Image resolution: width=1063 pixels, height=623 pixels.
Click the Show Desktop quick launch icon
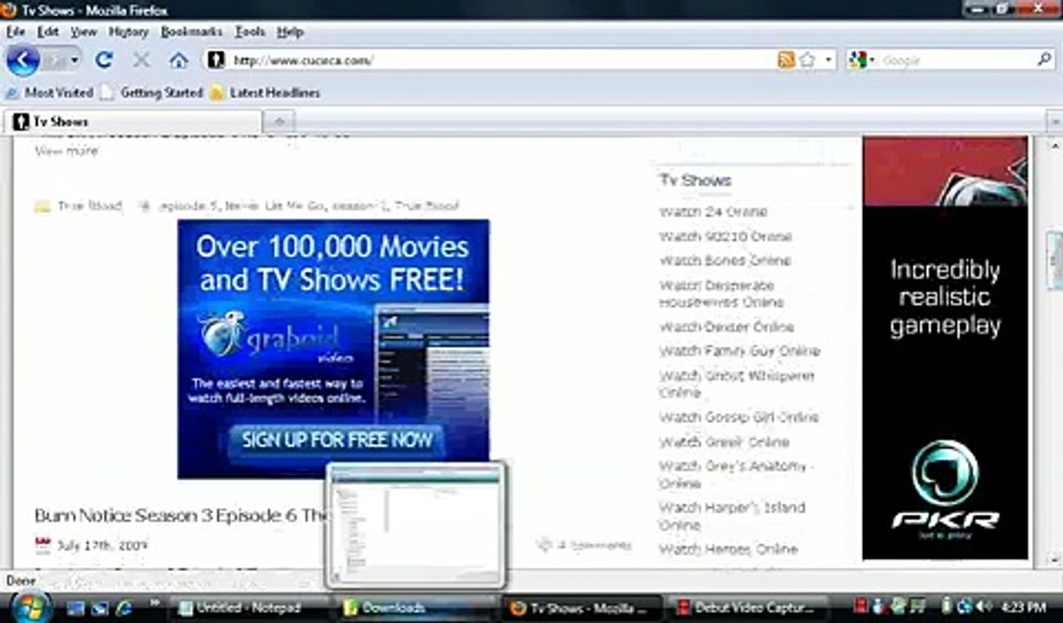pos(75,607)
